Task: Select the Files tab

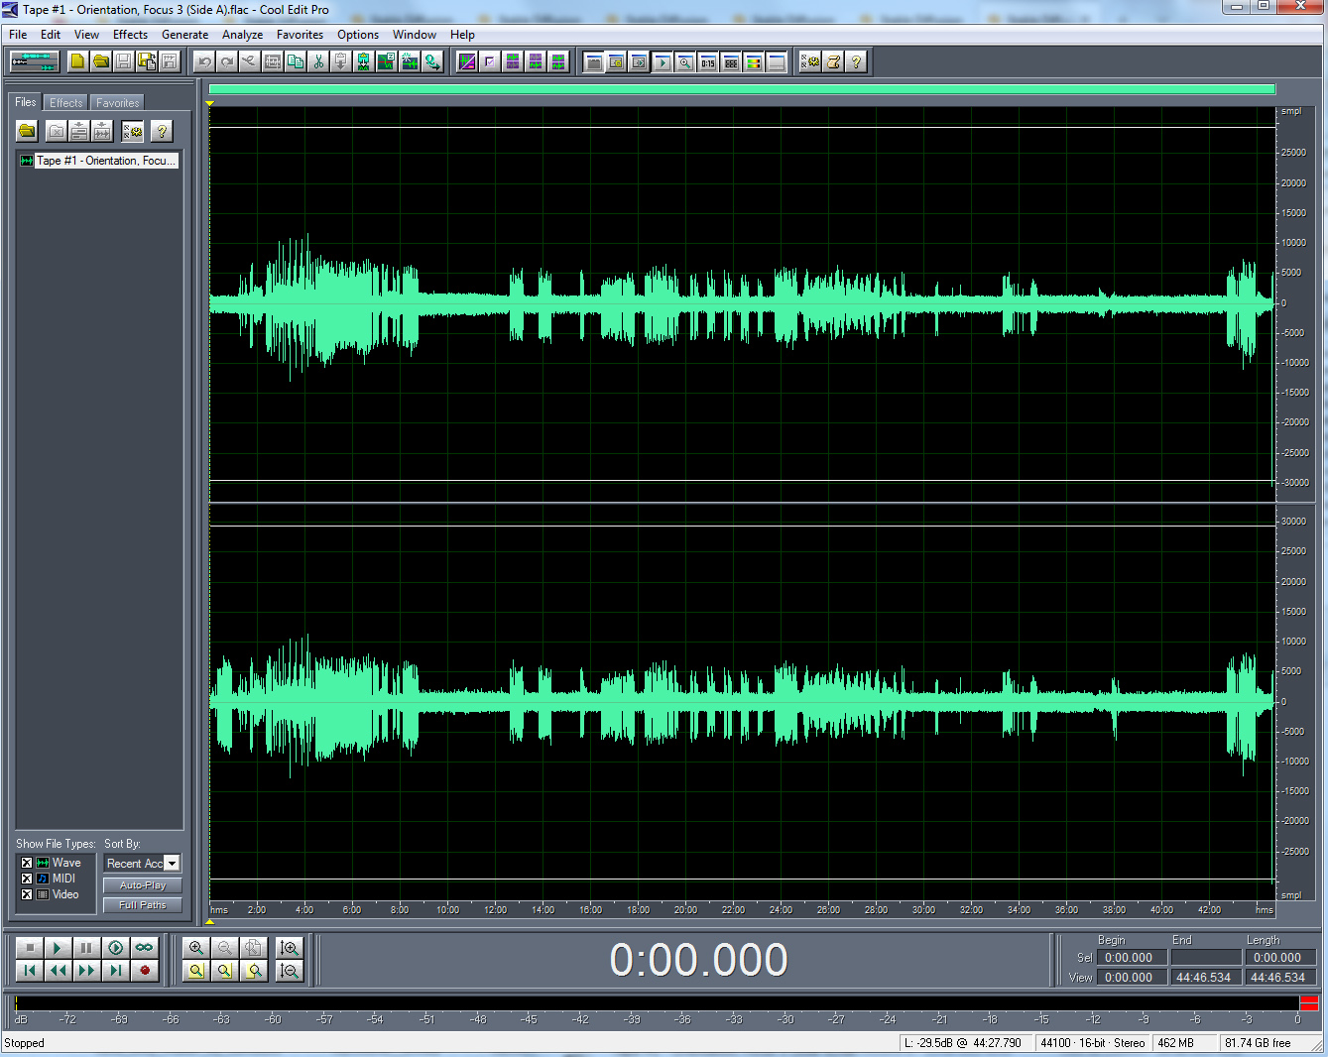Action: pyautogui.click(x=26, y=102)
